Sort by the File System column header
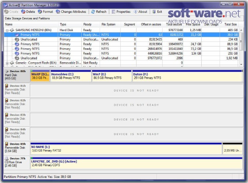This screenshot has width=248, height=183. coord(110,25)
